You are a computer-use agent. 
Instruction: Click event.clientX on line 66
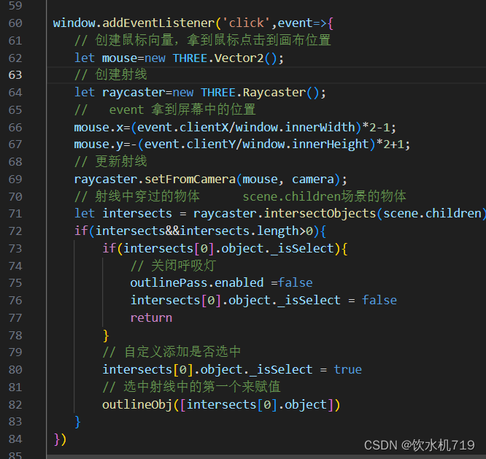coord(182,128)
